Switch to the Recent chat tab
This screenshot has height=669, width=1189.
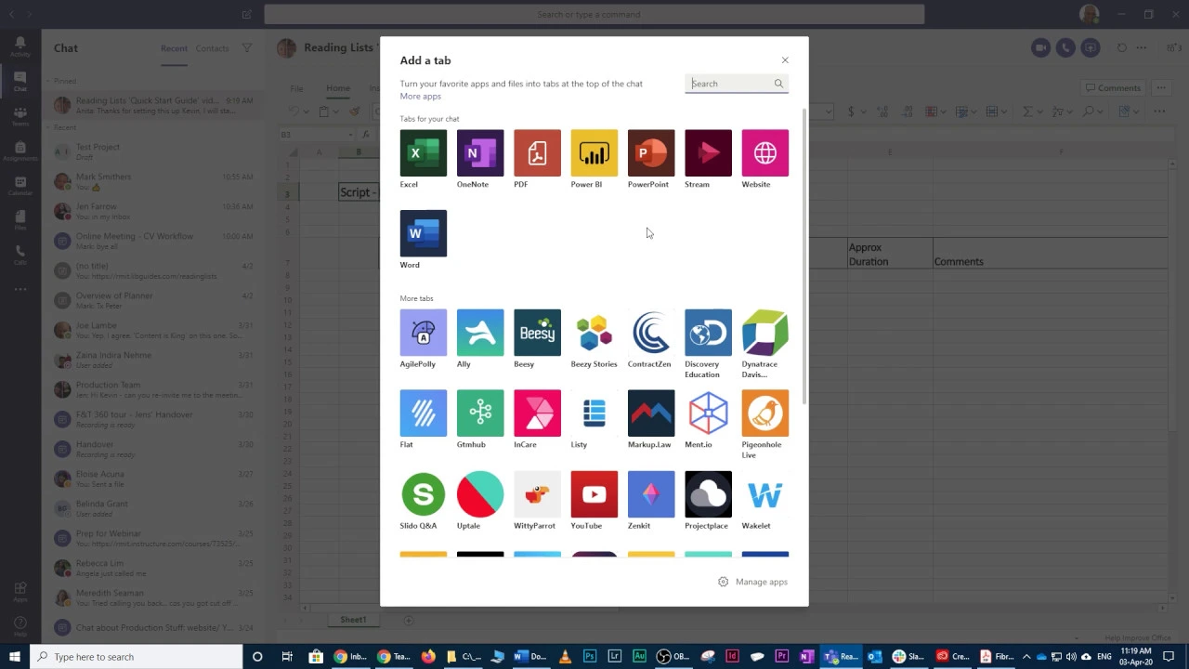pos(174,48)
